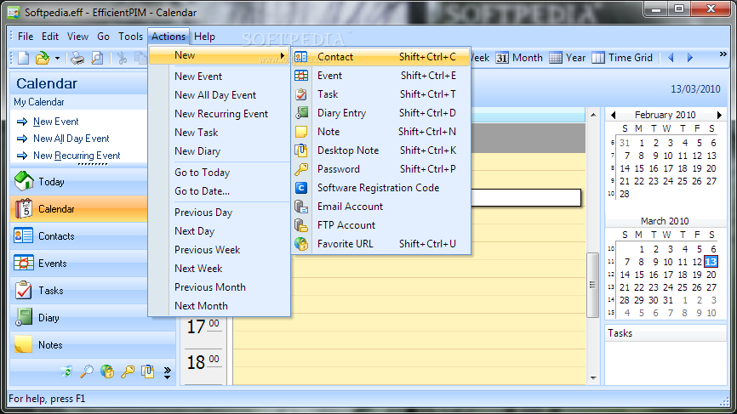This screenshot has height=414, width=737.
Task: Click the Open file folder toolbar icon
Action: pos(43,58)
